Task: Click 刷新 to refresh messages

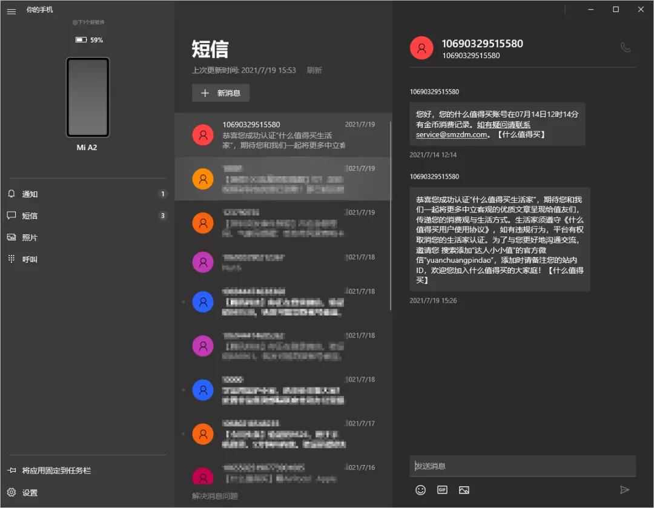Action: (x=315, y=70)
